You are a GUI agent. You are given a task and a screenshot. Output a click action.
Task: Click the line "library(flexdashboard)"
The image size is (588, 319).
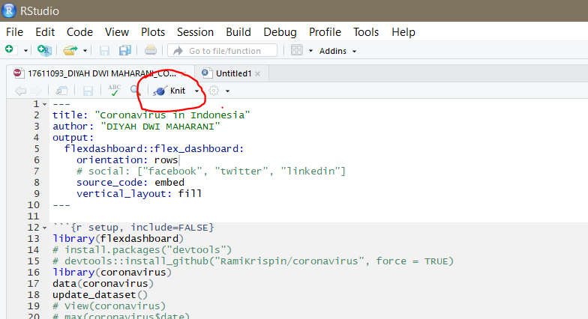pos(118,238)
